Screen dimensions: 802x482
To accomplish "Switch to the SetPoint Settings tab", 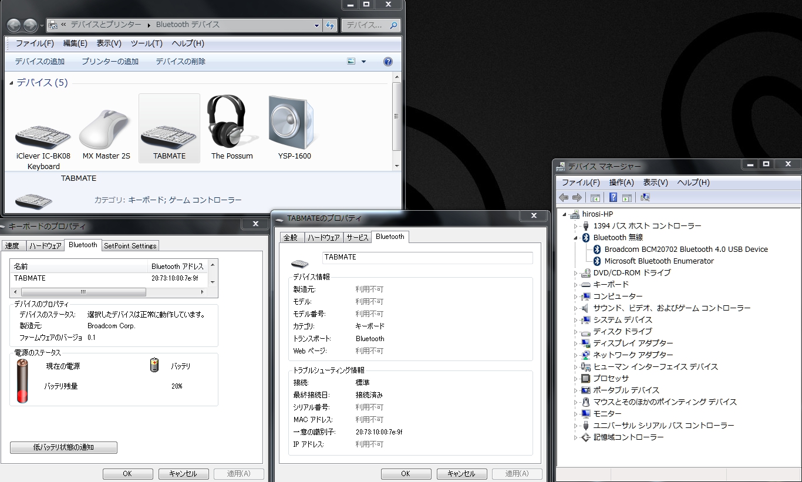I will [x=130, y=246].
